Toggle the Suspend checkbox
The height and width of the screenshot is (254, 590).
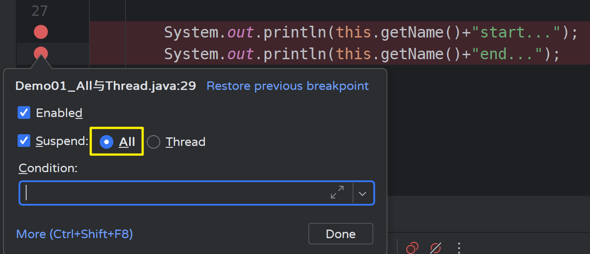pyautogui.click(x=24, y=141)
